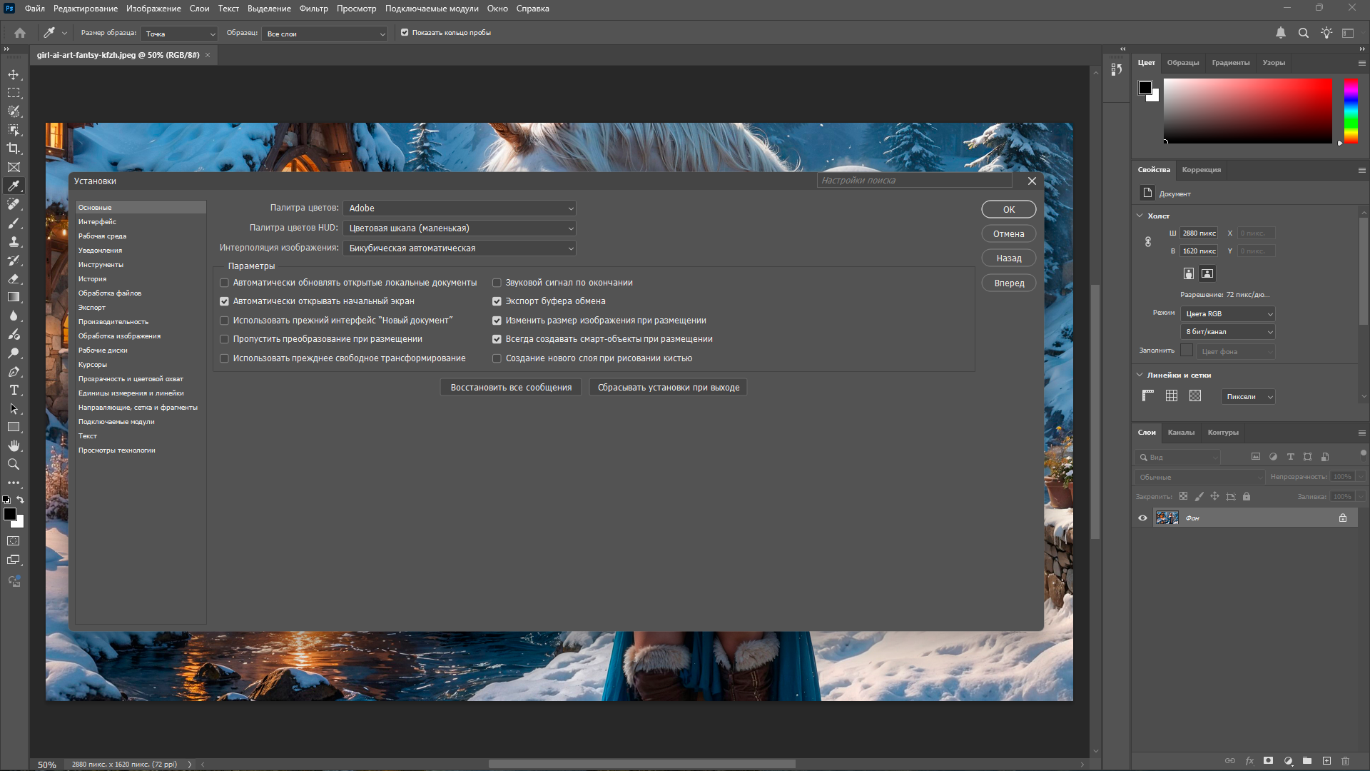Uncheck Экспорт буфера обмена

pyautogui.click(x=497, y=301)
